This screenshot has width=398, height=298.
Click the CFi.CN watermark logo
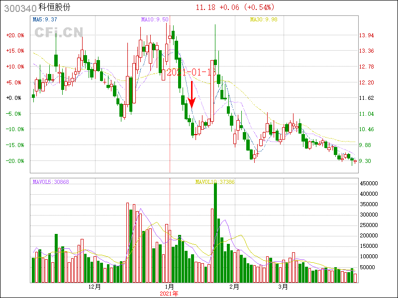[58, 33]
